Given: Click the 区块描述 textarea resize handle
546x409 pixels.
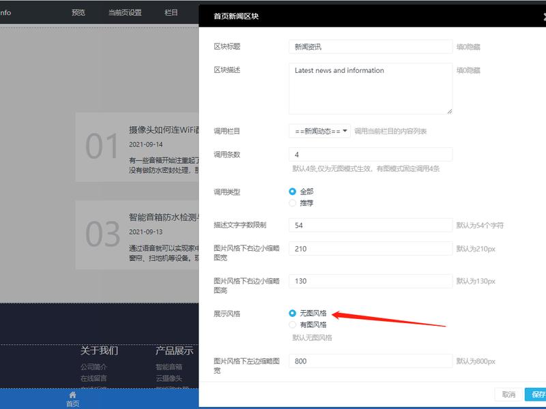Looking at the screenshot, I should pyautogui.click(x=450, y=111).
